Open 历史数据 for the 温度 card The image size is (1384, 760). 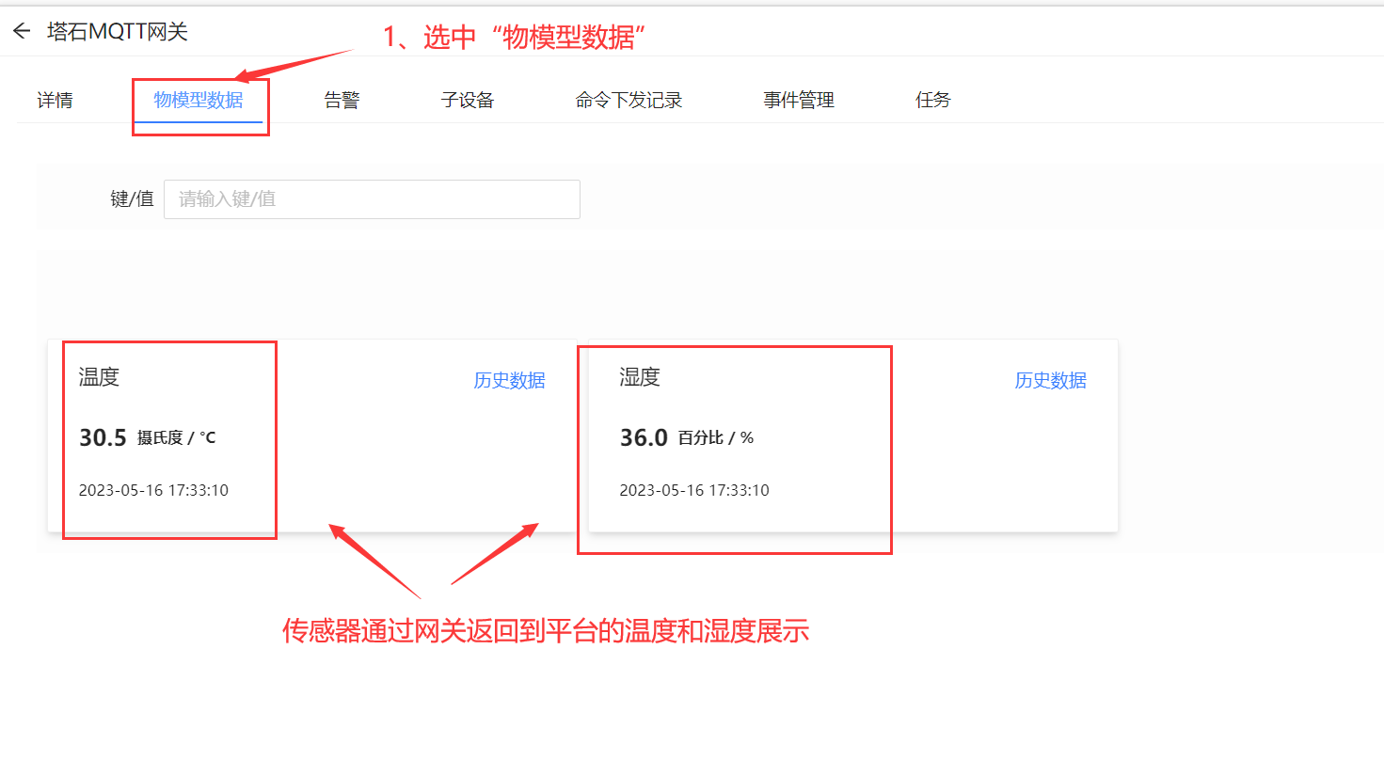point(509,381)
